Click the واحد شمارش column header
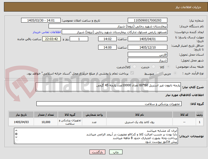Screen dimensions: 208x159 click(x=94, y=115)
